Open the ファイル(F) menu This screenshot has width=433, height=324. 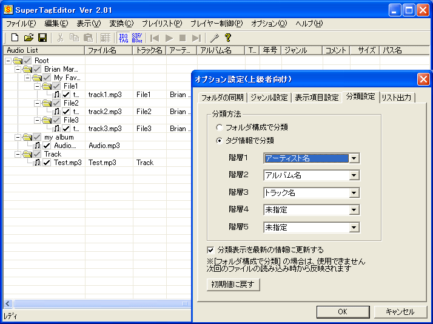[x=21, y=24]
